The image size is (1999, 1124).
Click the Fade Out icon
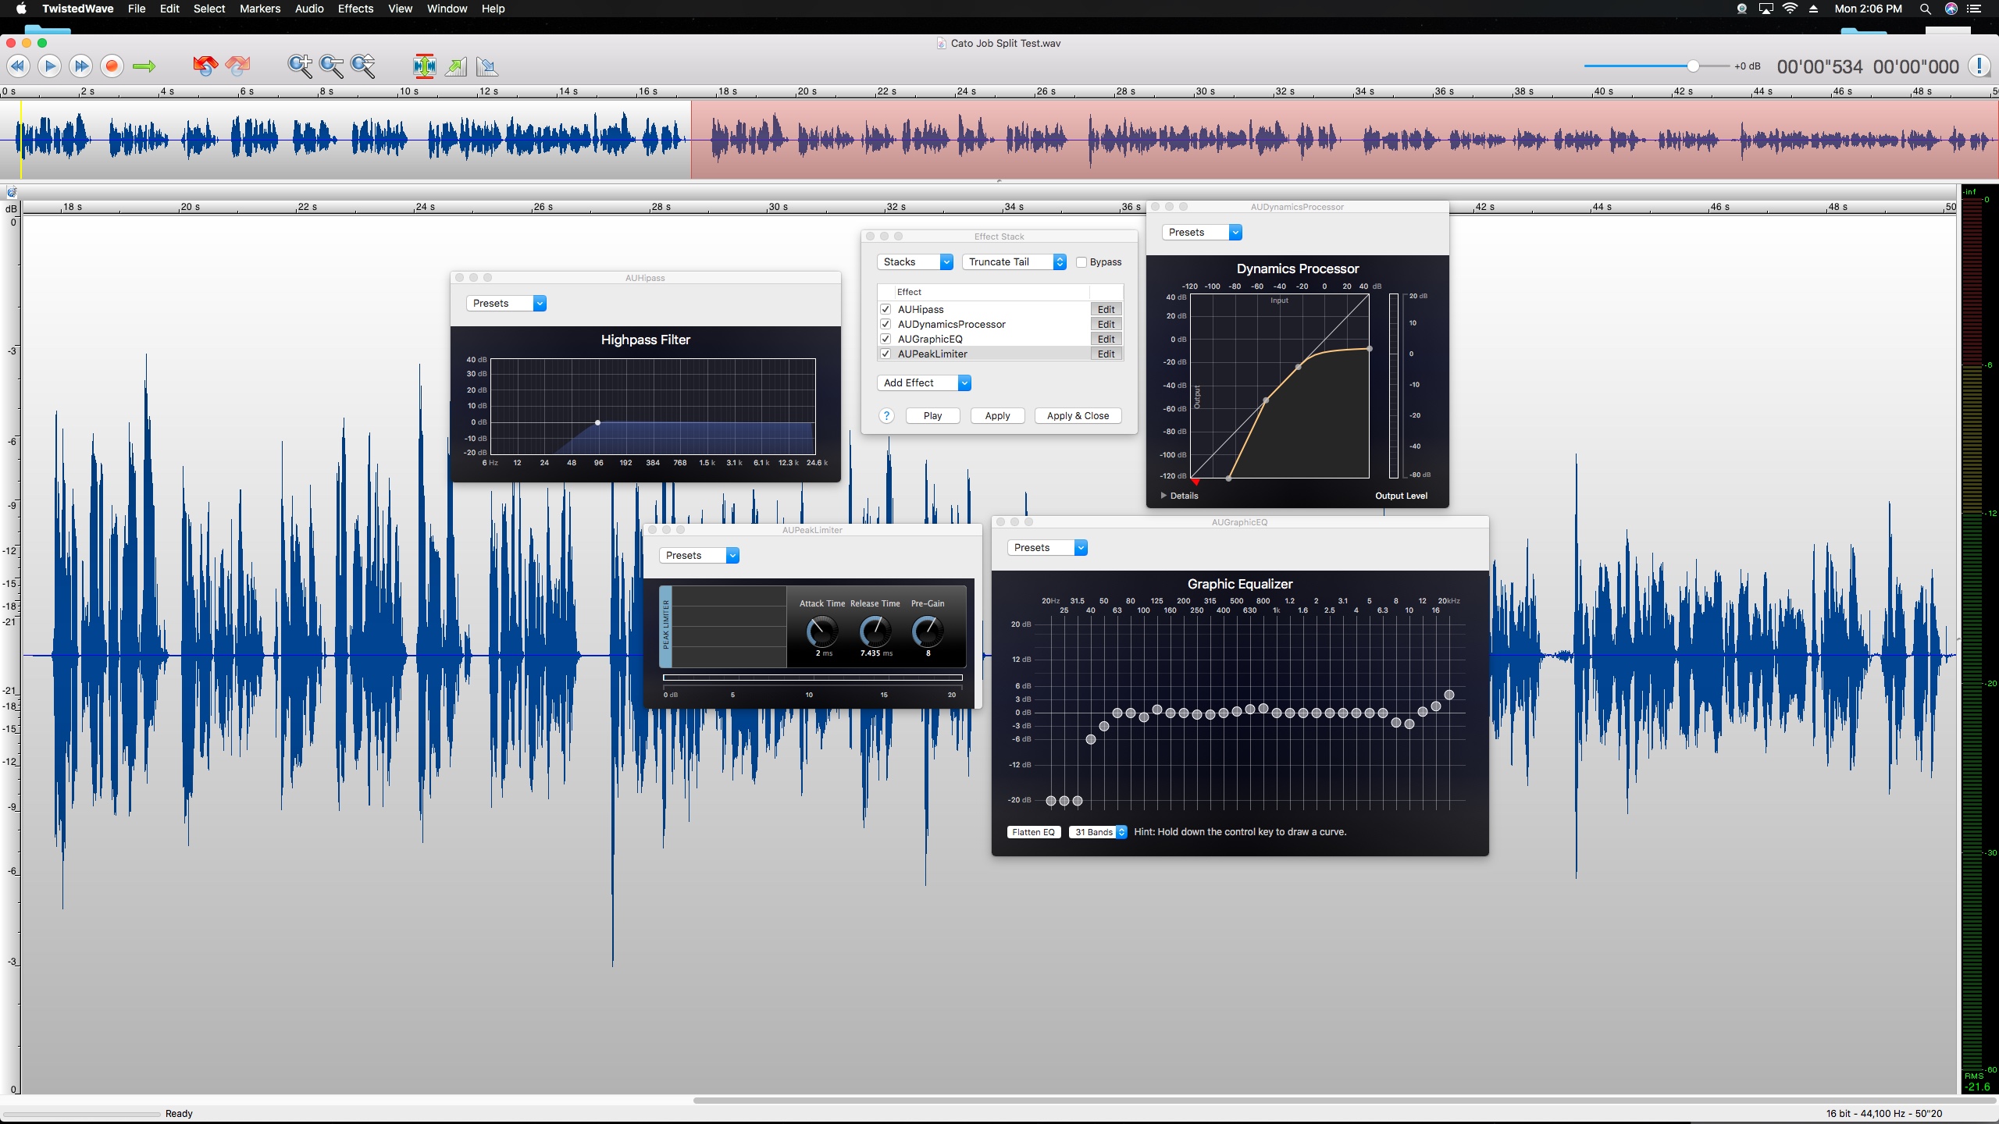tap(487, 66)
